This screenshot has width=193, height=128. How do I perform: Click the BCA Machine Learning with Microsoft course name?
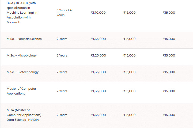pos(22,13)
